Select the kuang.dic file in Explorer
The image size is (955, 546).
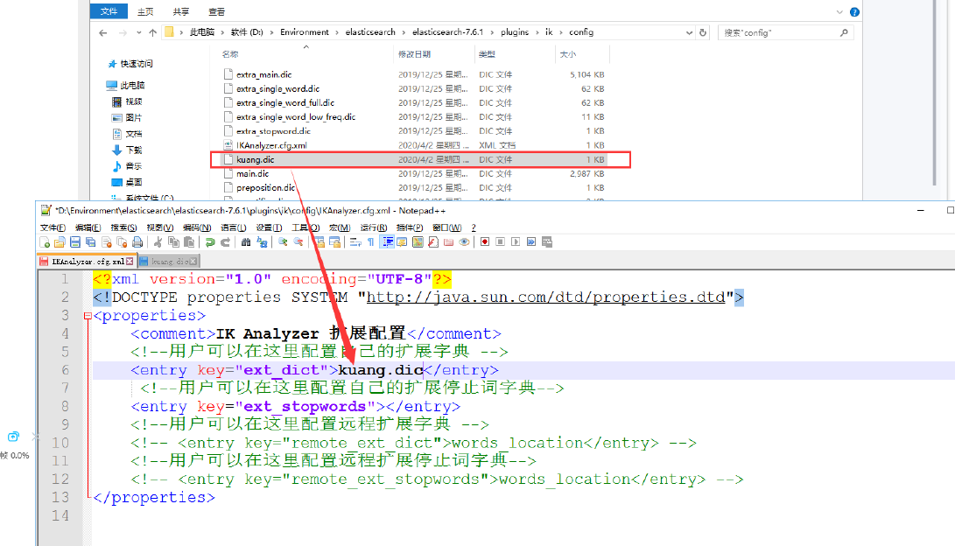(x=256, y=159)
